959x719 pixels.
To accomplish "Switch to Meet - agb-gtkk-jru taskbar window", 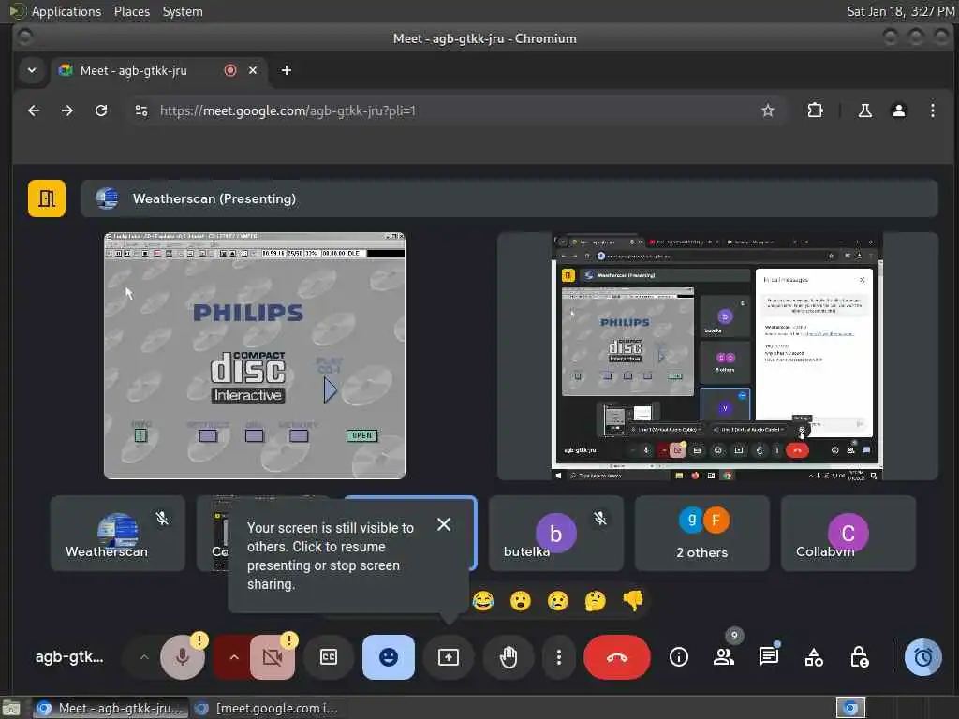I will (x=110, y=708).
